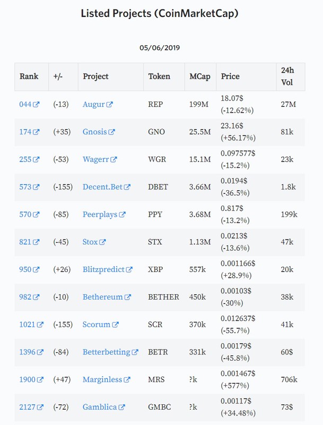
Task: Click external icon next to Marginless
Action: tap(127, 380)
